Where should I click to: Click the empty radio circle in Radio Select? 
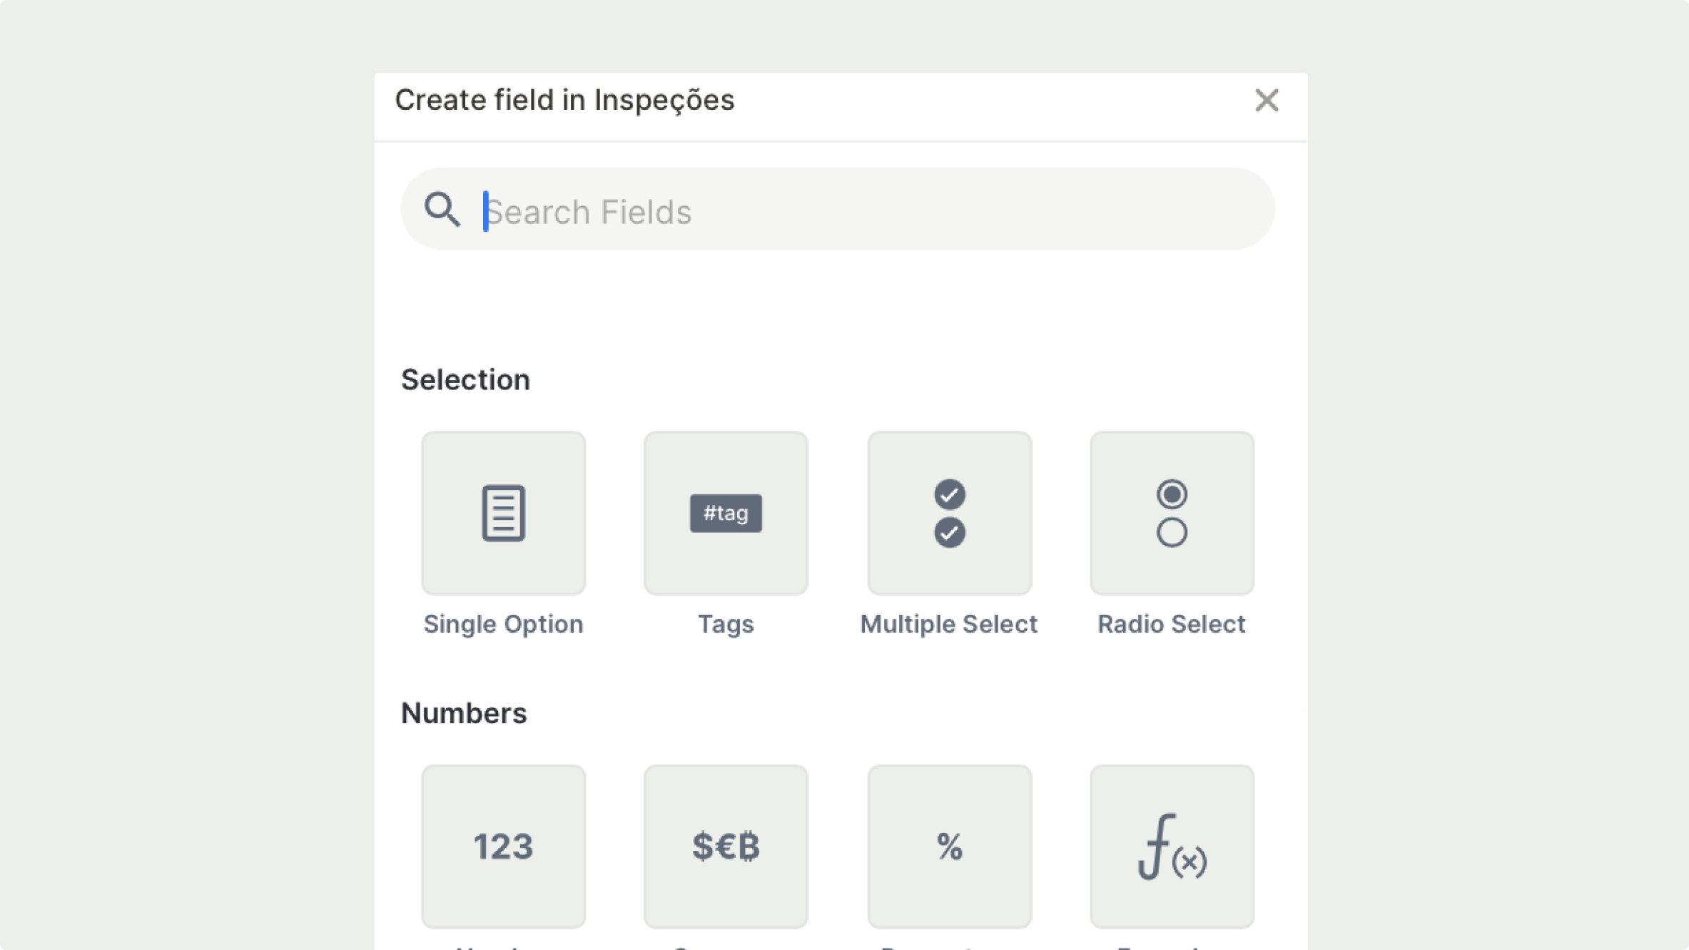[1172, 533]
